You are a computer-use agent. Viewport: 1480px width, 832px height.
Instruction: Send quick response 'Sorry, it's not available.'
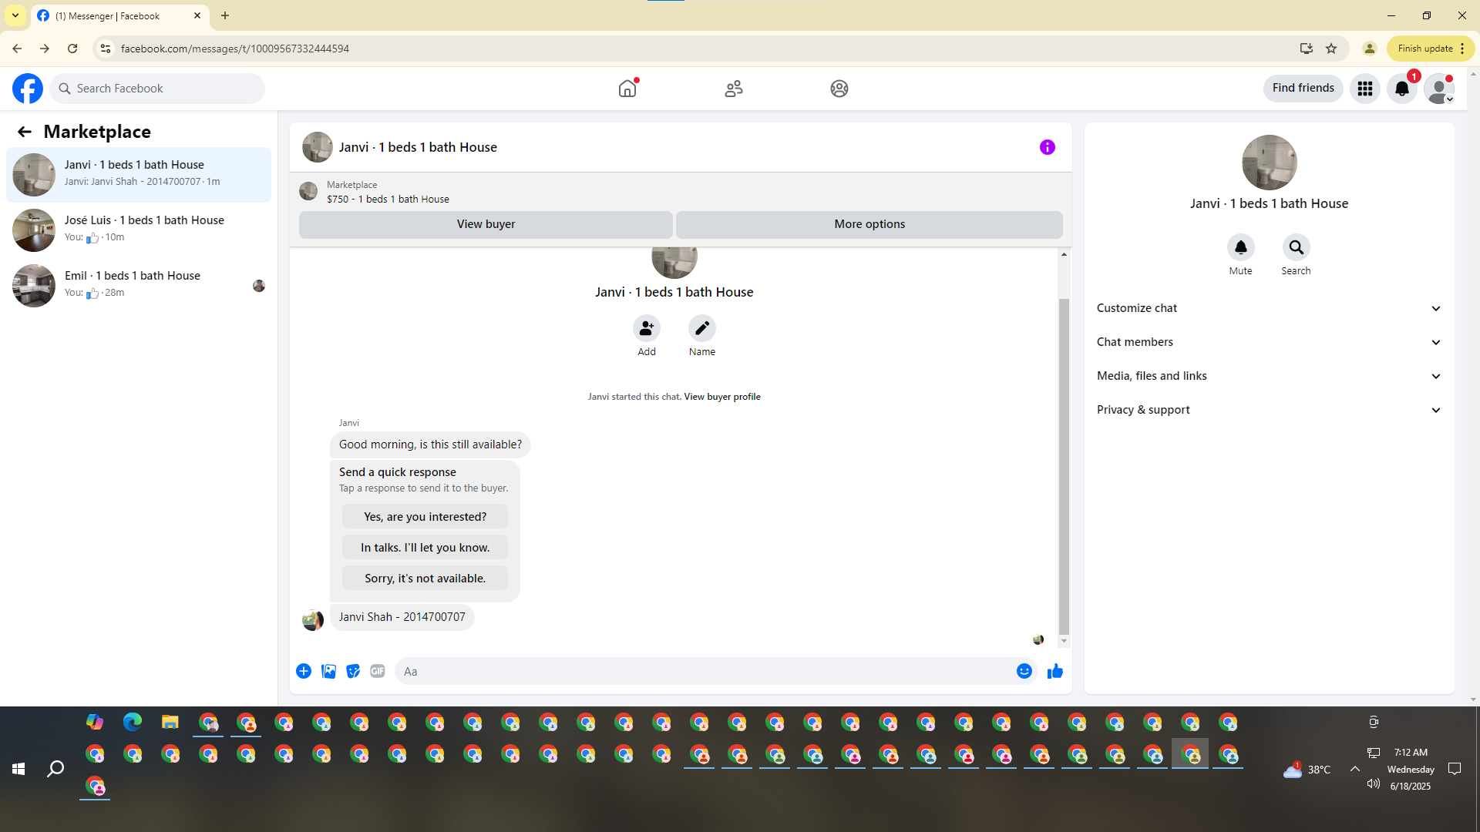pos(425,579)
